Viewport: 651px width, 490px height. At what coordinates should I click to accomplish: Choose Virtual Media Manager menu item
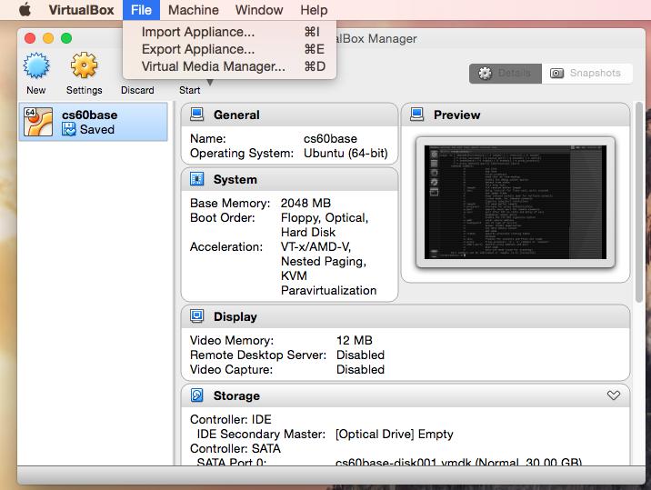tap(230, 66)
